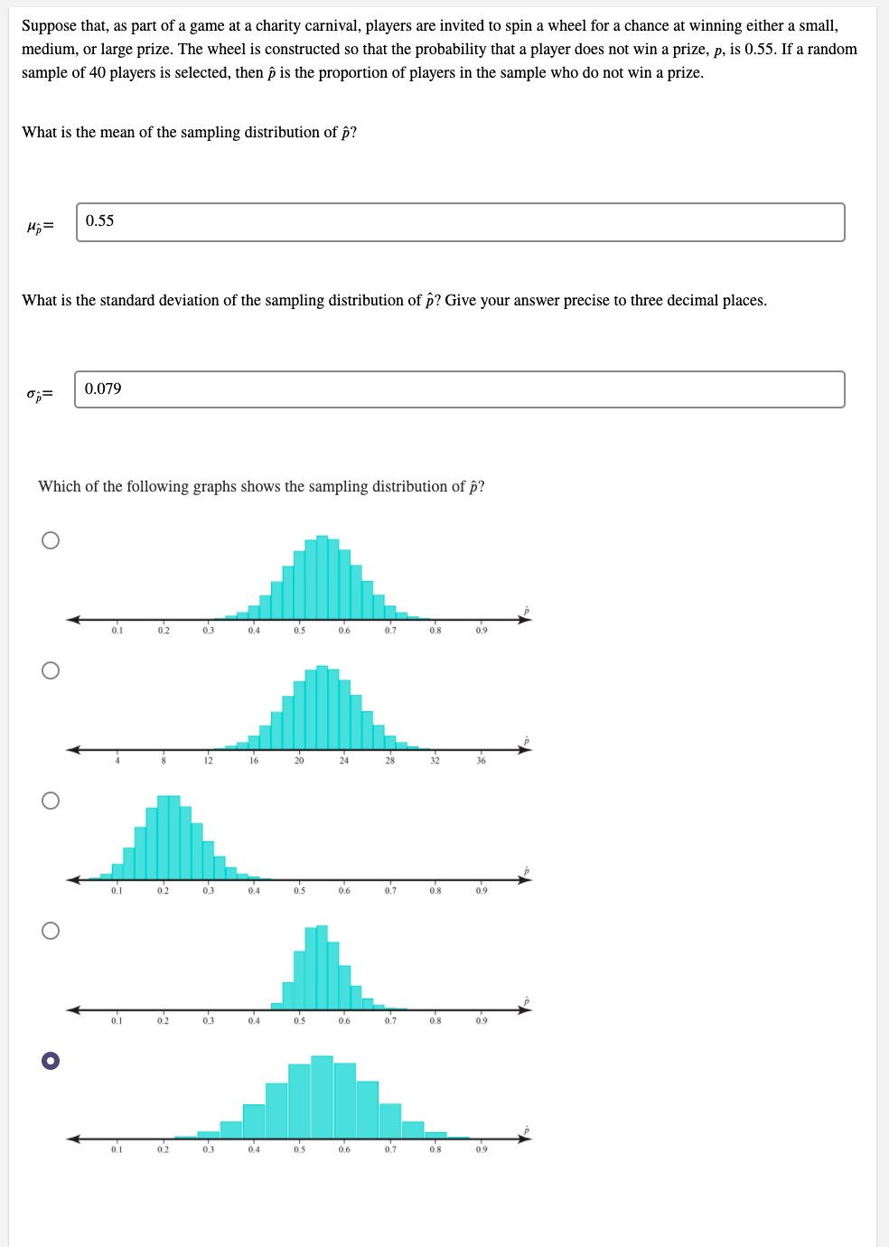Click the σ symbol beside the second answer box
Image resolution: width=889 pixels, height=1247 pixels.
[40, 393]
